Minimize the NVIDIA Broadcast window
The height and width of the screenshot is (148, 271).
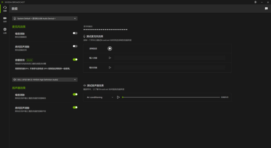pyautogui.click(x=262, y=2)
